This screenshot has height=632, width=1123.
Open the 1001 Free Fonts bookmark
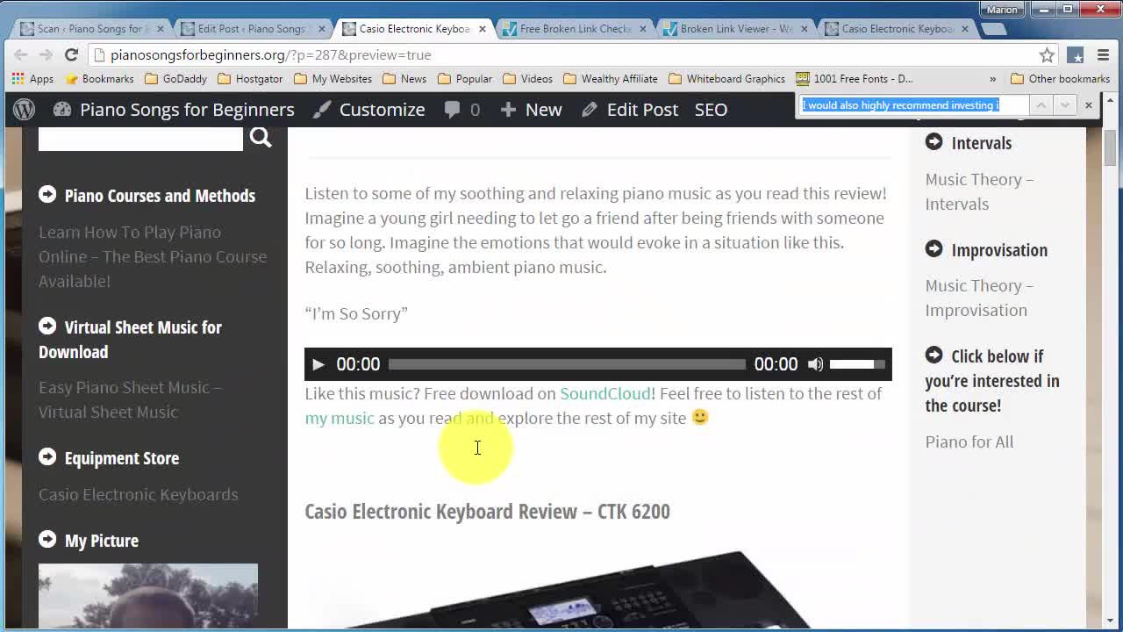pos(855,79)
